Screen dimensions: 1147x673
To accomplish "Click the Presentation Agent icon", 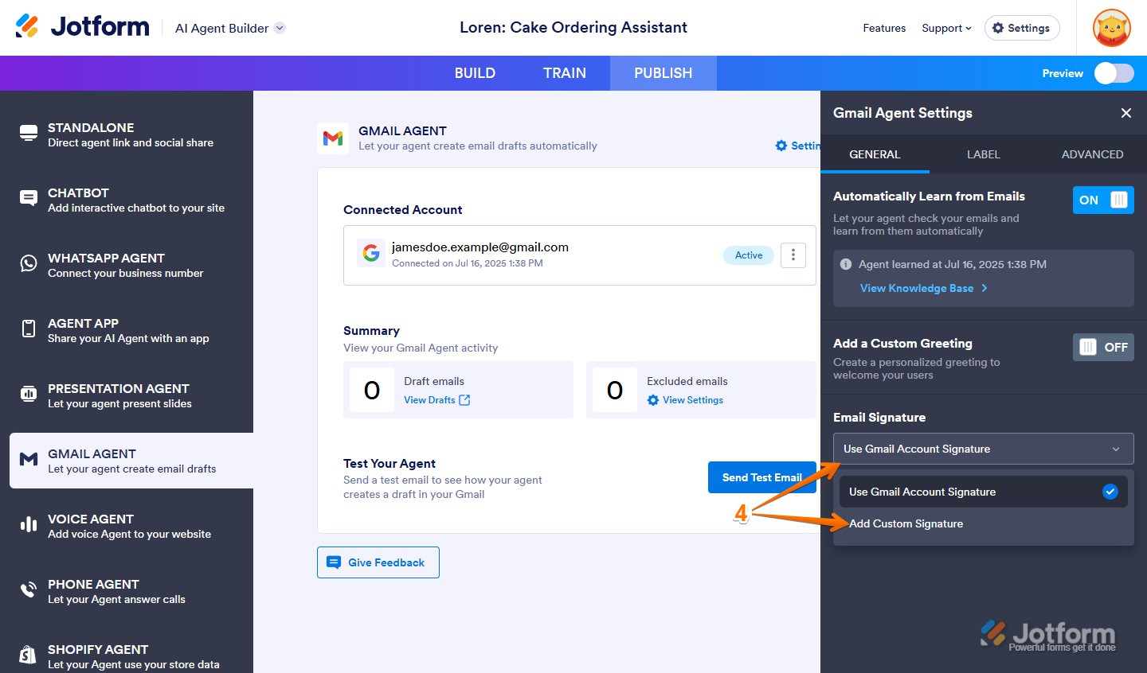I will (x=29, y=395).
